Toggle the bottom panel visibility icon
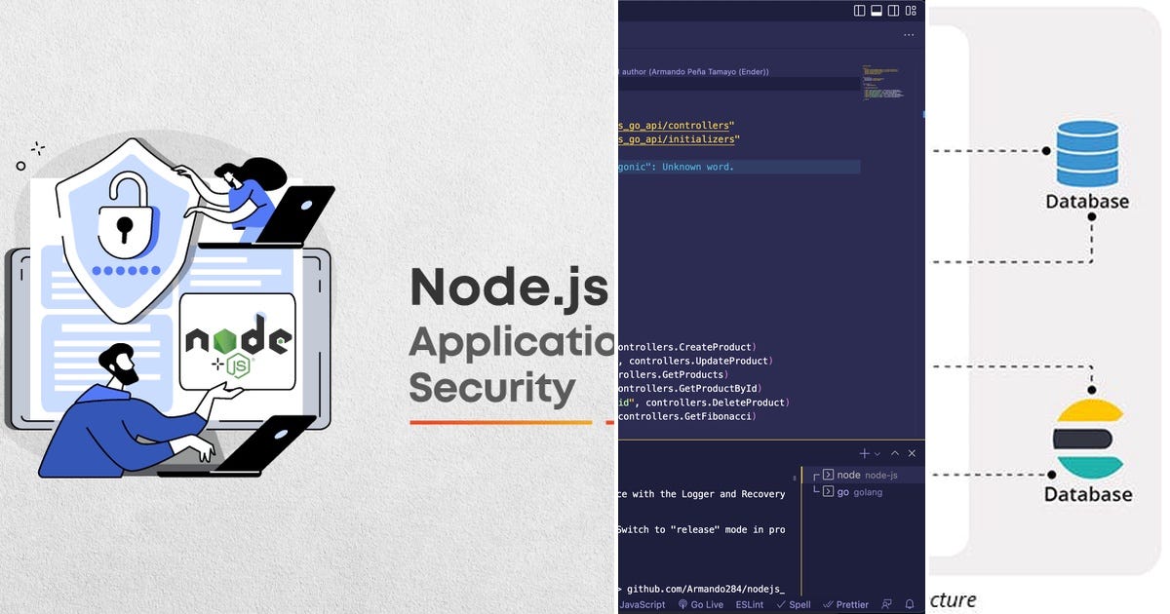Viewport: 1170px width, 614px height. (876, 11)
